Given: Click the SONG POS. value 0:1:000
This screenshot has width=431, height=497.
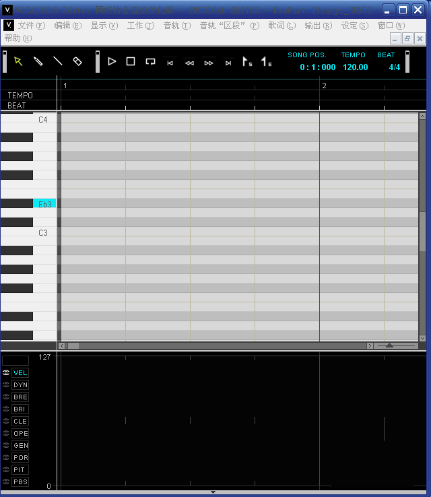Looking at the screenshot, I should point(318,67).
